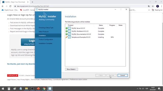
Task: Open the Trademark Policy footer link
Action: coord(46,79)
